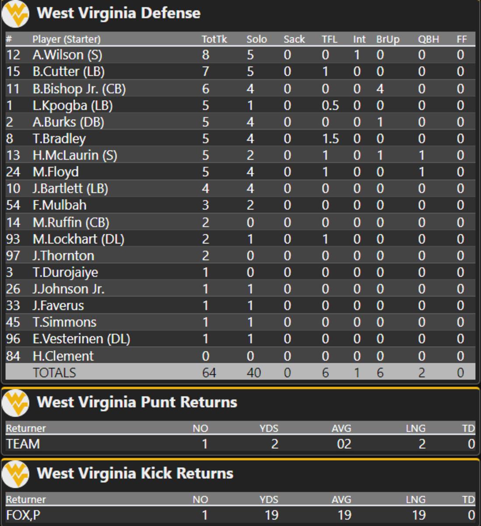Click the West Virginia Kick Returns heading
Image resolution: width=481 pixels, height=526 pixels.
(x=135, y=473)
